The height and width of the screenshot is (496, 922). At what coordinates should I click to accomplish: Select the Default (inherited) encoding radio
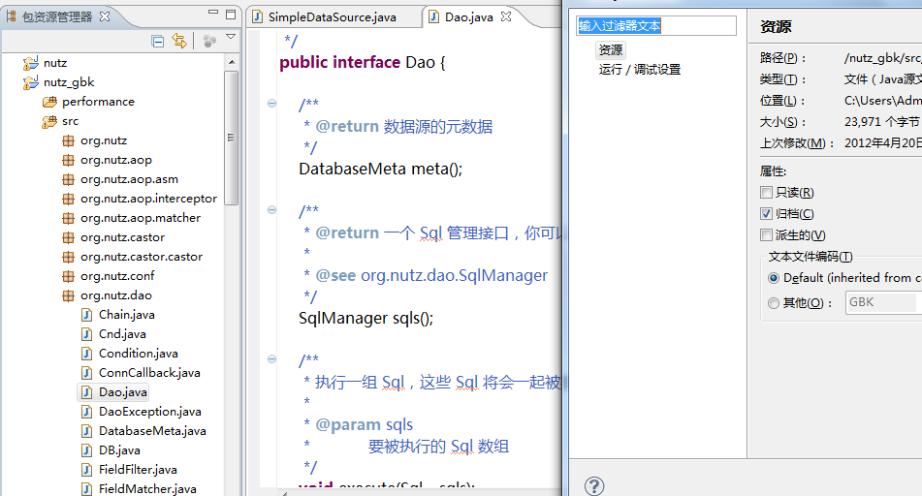coord(774,278)
